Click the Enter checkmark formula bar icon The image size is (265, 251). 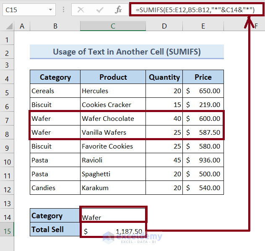[99, 9]
